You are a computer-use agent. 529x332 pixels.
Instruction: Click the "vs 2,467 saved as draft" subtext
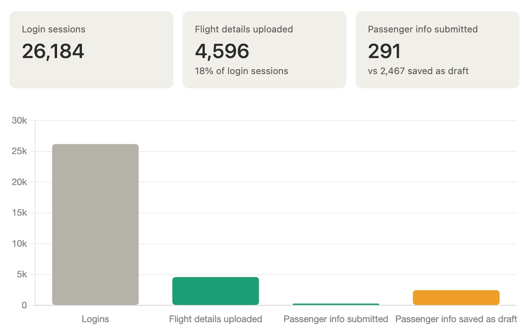point(418,71)
